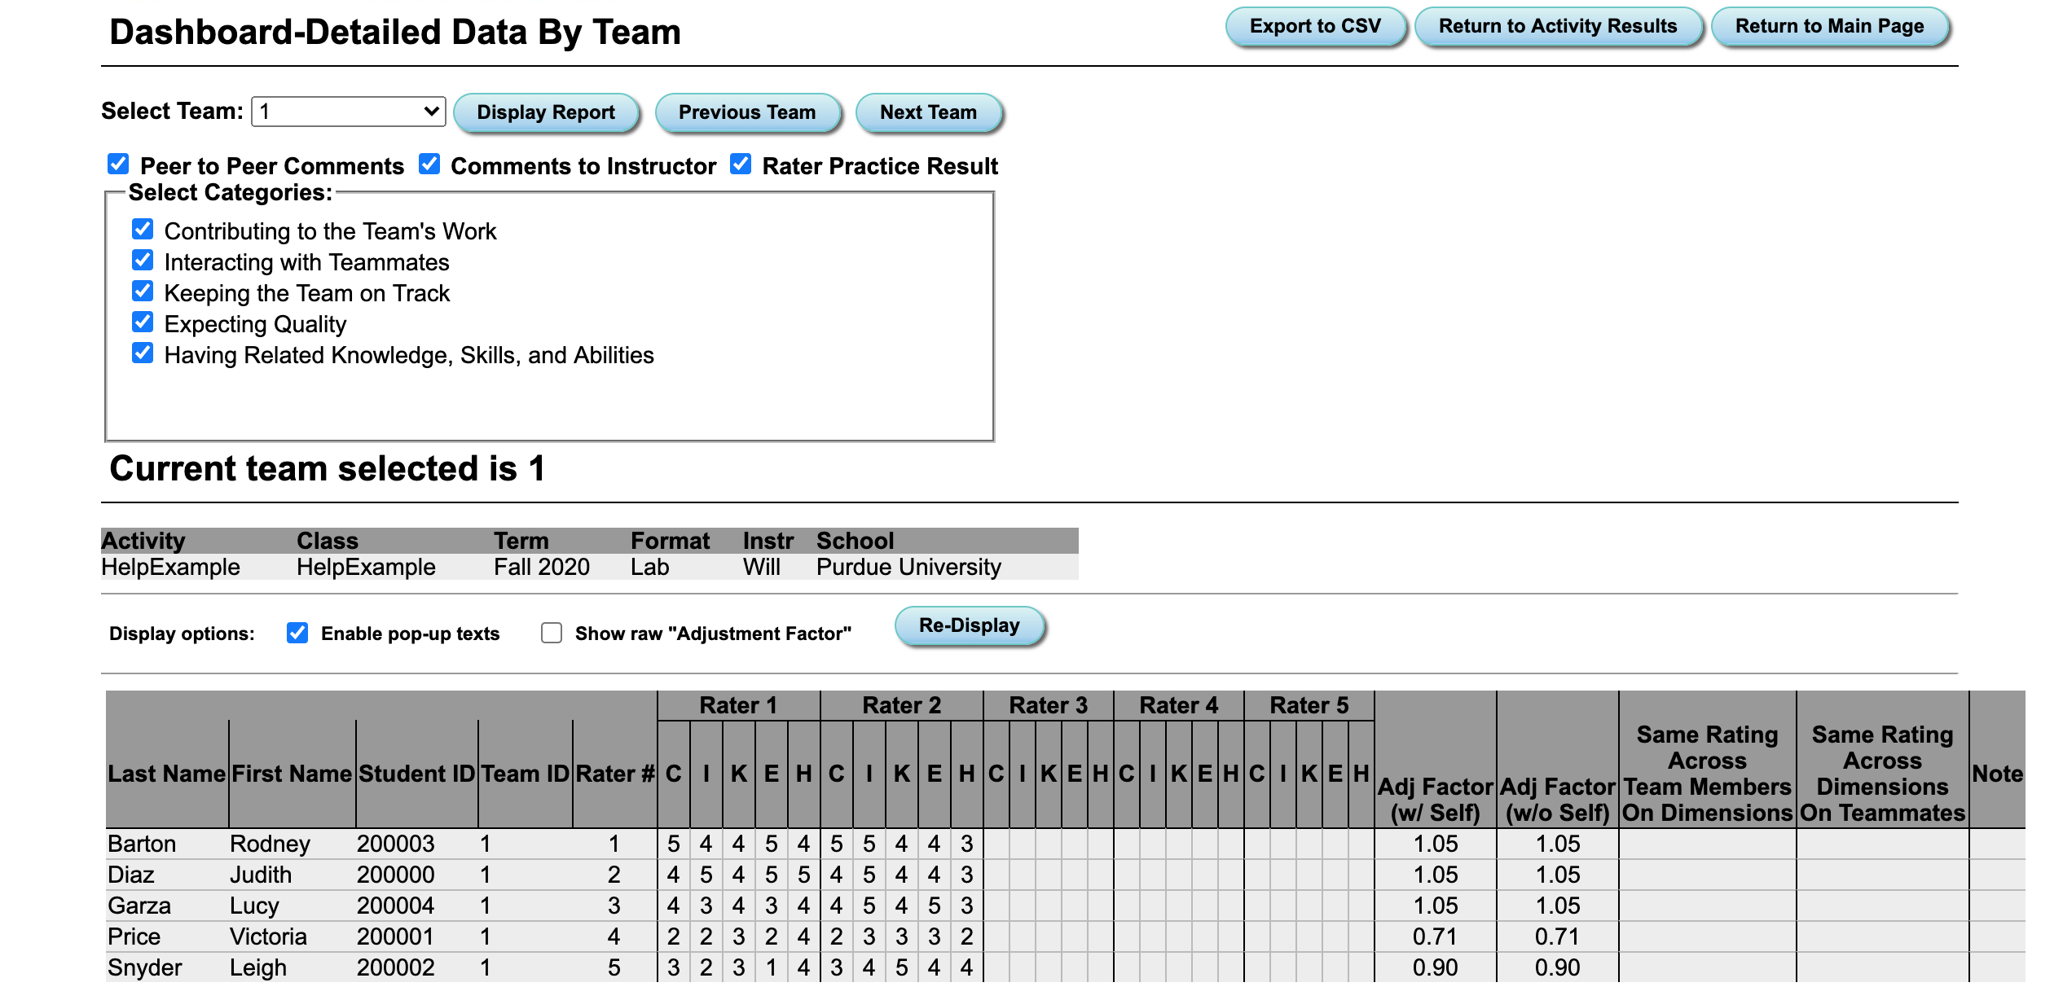
Task: Click the Export to CSV button
Action: pyautogui.click(x=1314, y=25)
